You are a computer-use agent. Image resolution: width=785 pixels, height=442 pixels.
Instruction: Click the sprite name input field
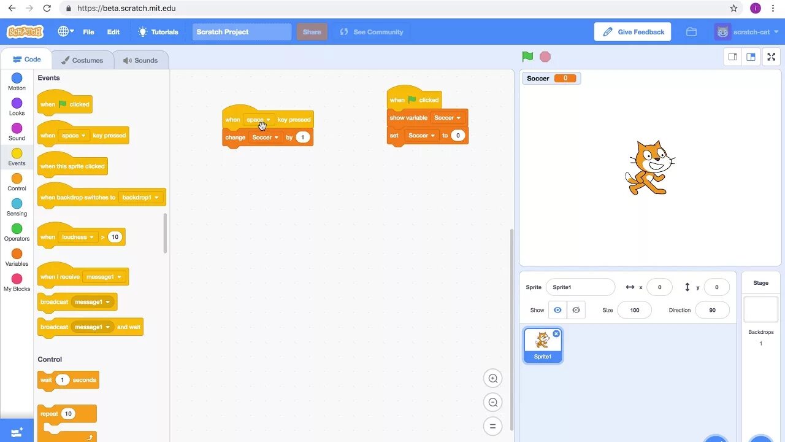[580, 287]
